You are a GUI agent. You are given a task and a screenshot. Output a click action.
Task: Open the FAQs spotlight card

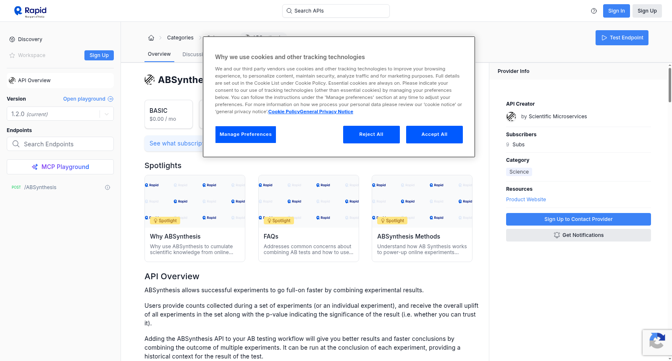pos(309,218)
